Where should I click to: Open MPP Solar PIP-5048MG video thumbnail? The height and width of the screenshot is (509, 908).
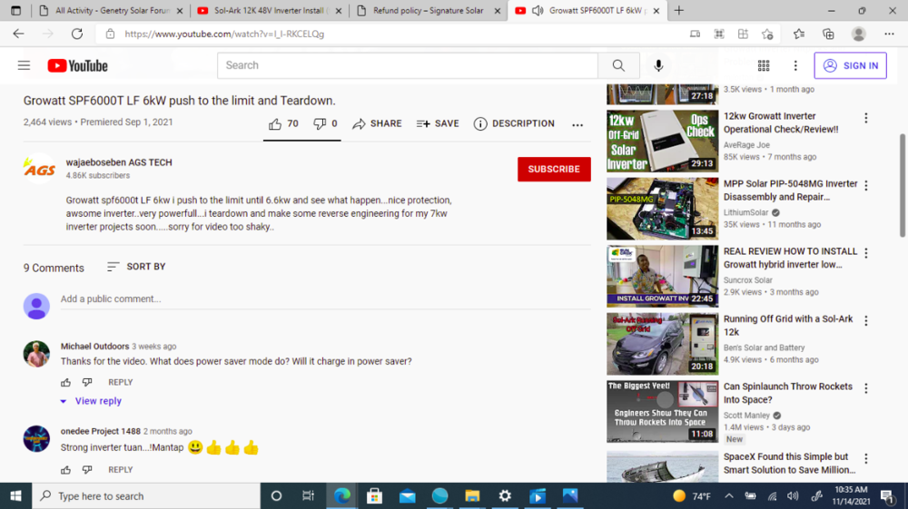[x=662, y=209]
